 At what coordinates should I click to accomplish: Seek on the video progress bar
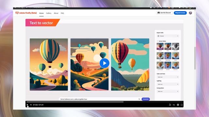104,102
